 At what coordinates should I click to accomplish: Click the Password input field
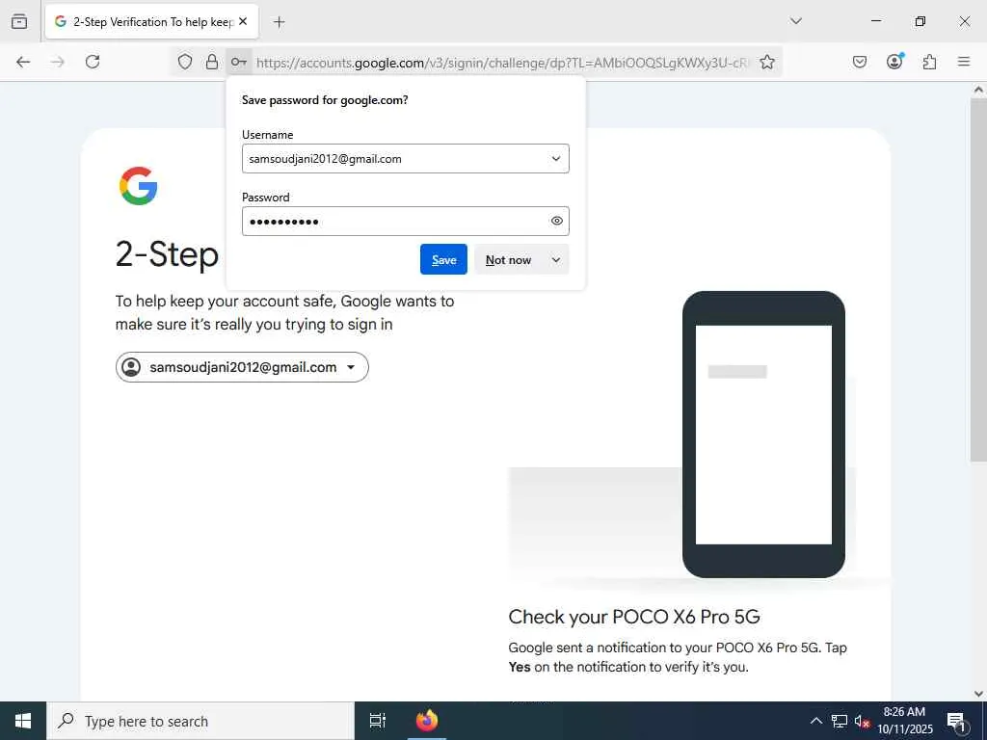pyautogui.click(x=406, y=221)
